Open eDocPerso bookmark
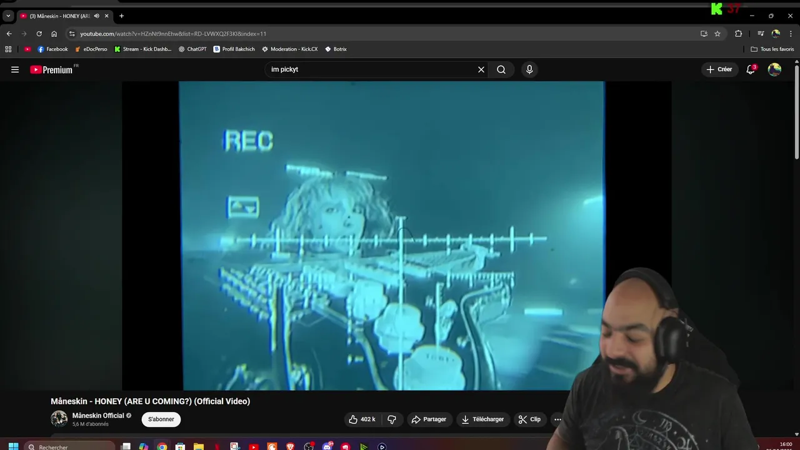 click(91, 49)
